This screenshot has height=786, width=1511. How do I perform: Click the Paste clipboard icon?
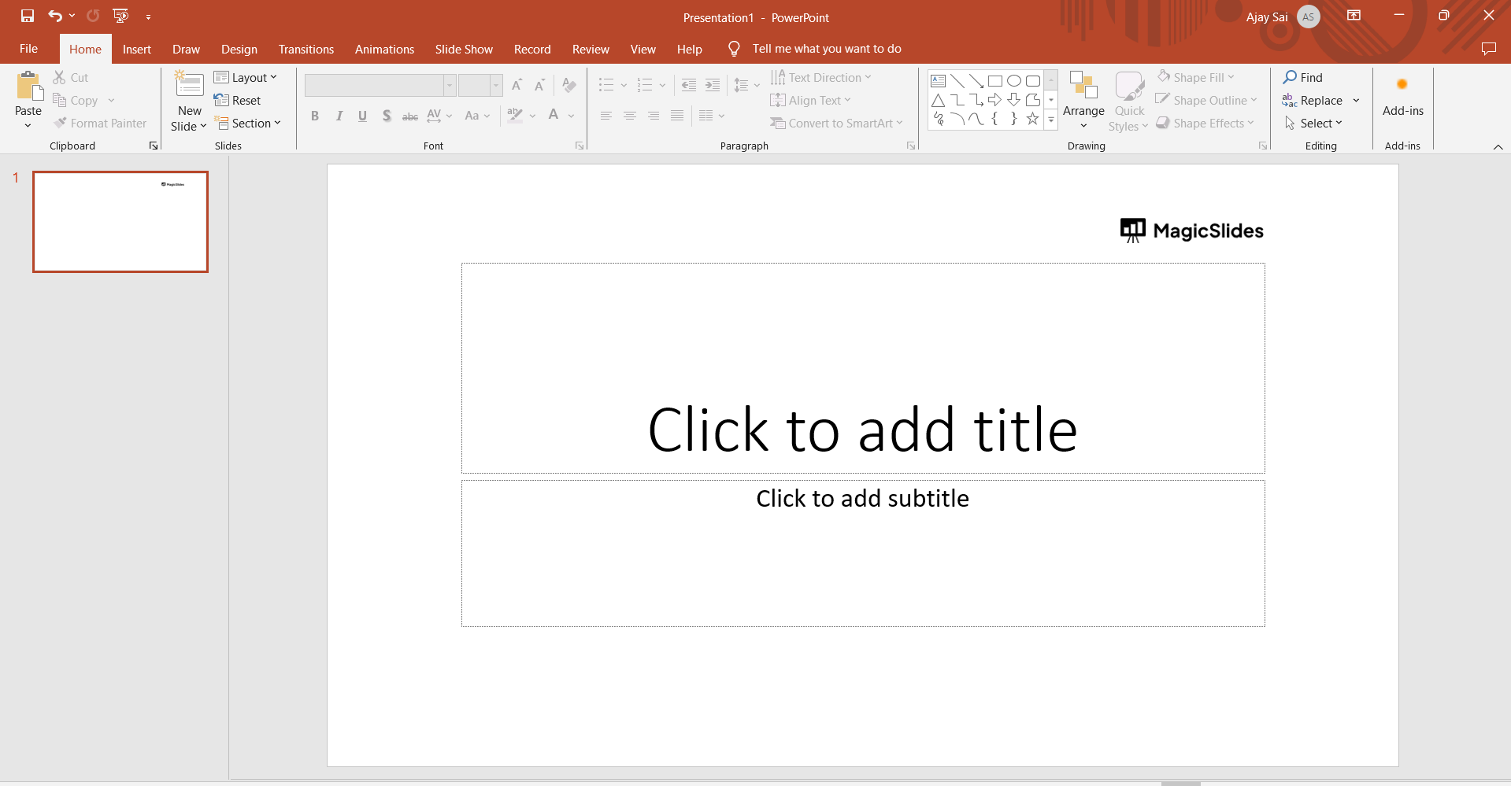click(x=29, y=87)
